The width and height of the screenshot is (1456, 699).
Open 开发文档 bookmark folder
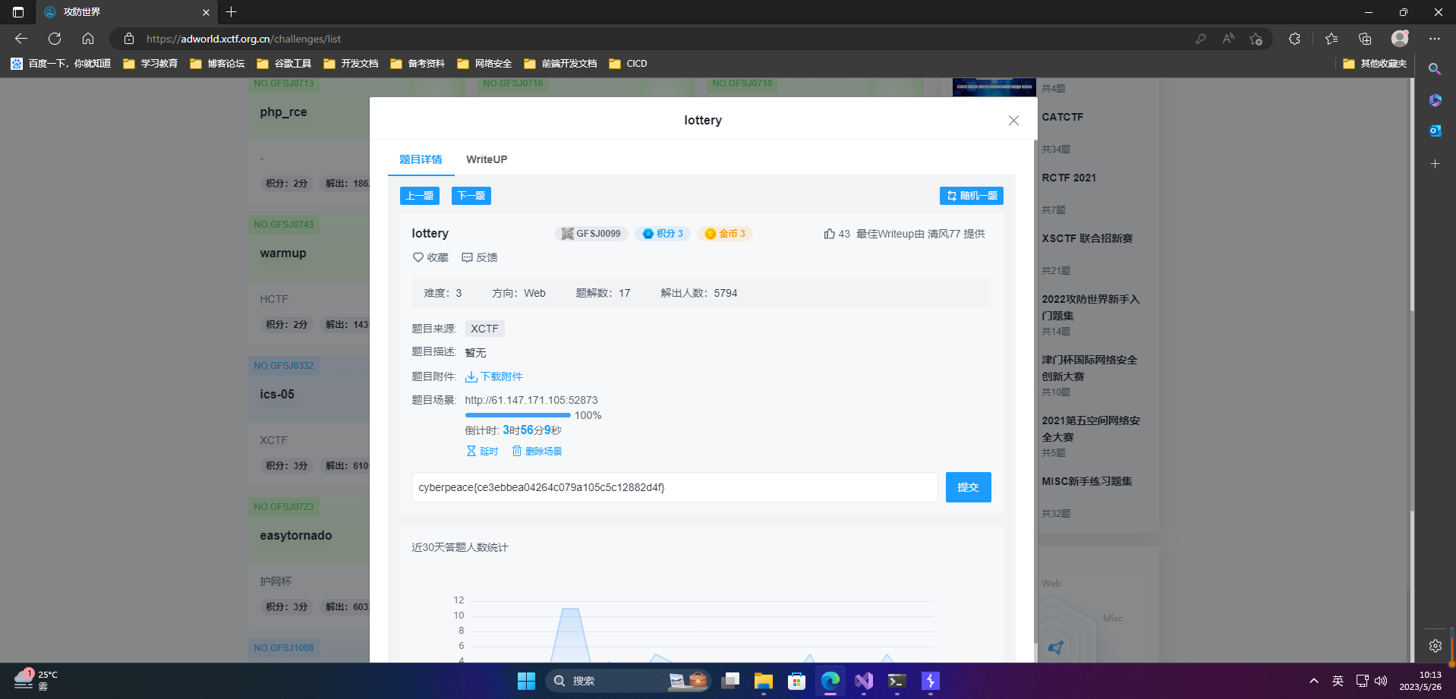[351, 64]
